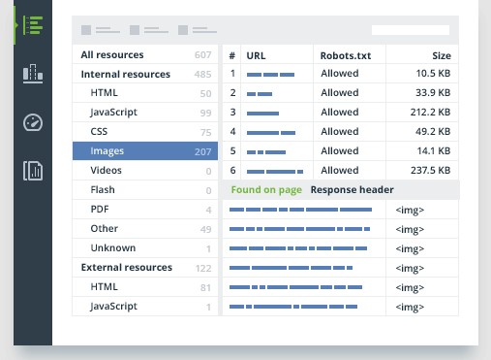
Task: Select HTML with count 50
Action: tap(145, 93)
